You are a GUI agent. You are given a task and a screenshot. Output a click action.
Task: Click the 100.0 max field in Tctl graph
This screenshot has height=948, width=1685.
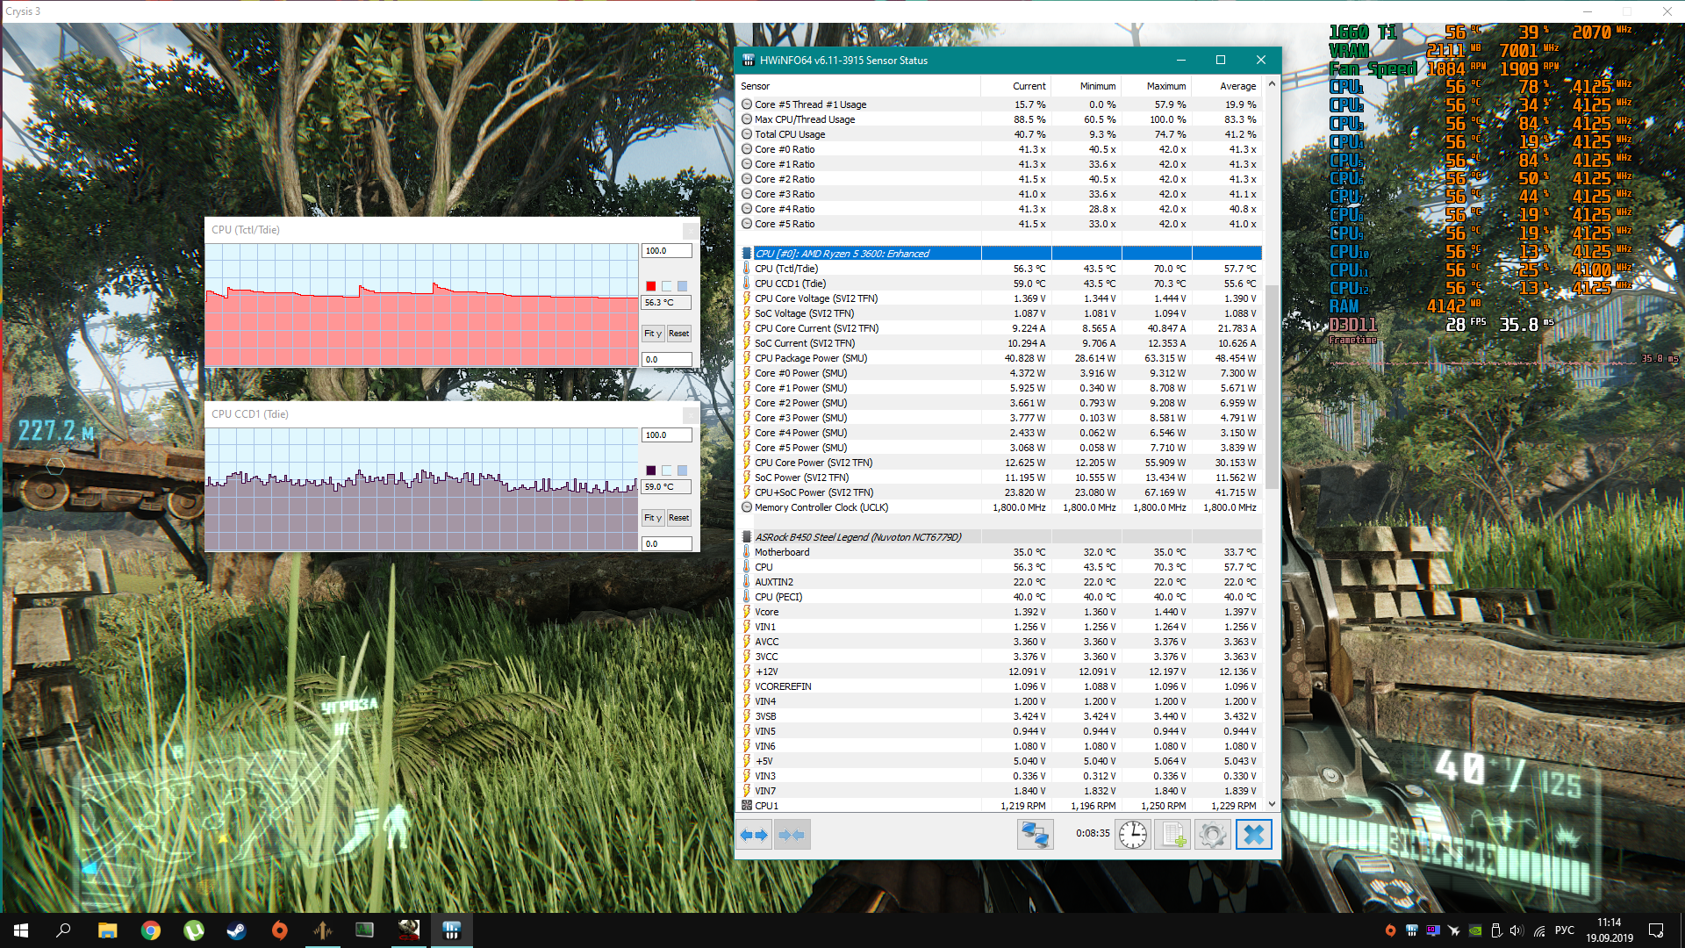click(x=666, y=251)
